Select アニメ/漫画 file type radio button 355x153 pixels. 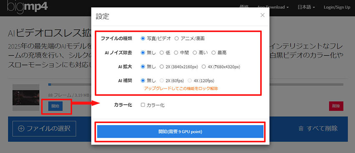click(x=177, y=39)
